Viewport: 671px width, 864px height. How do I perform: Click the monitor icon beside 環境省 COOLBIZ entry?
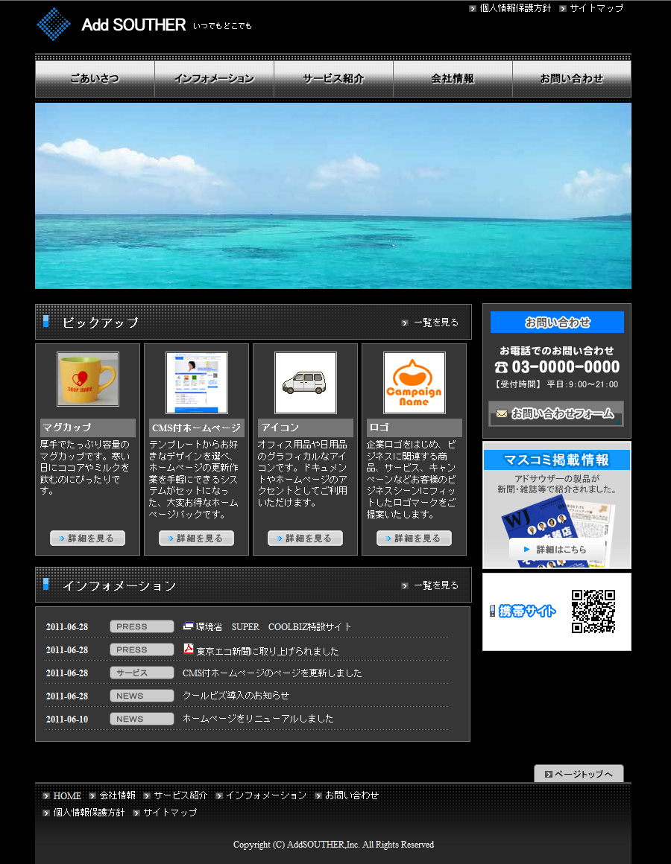(189, 626)
